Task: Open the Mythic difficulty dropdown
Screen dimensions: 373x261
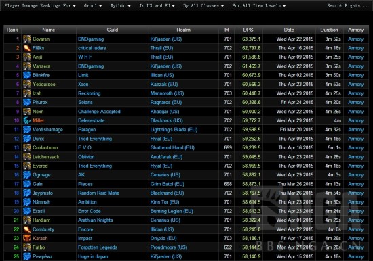Action: point(120,5)
